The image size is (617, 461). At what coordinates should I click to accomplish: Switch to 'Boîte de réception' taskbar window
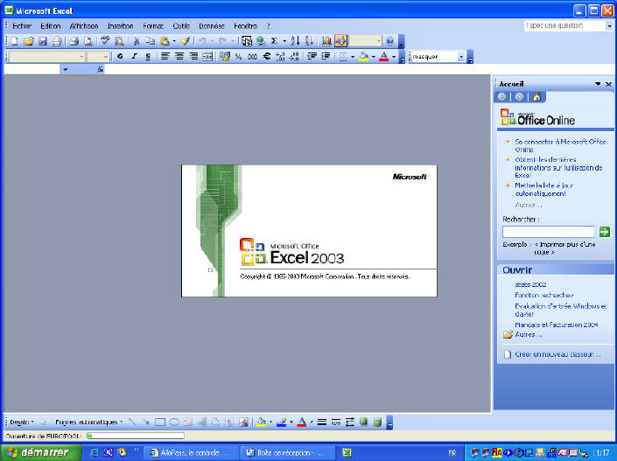(288, 453)
